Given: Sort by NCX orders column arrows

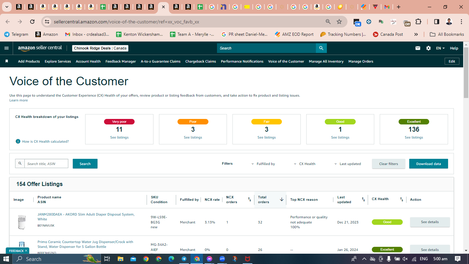Looking at the screenshot, I should click(249, 199).
